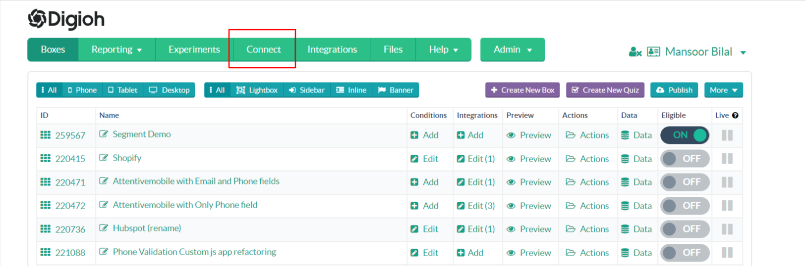Viewport: 806px width, 266px height.
Task: Turn on Eligible toggle for Shopify
Action: point(685,159)
